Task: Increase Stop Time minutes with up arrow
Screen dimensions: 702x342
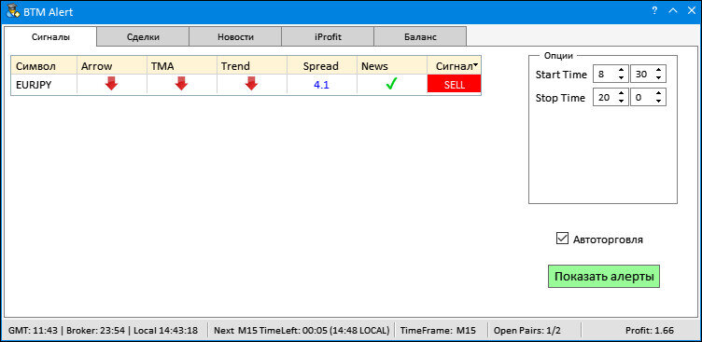Action: [x=658, y=93]
